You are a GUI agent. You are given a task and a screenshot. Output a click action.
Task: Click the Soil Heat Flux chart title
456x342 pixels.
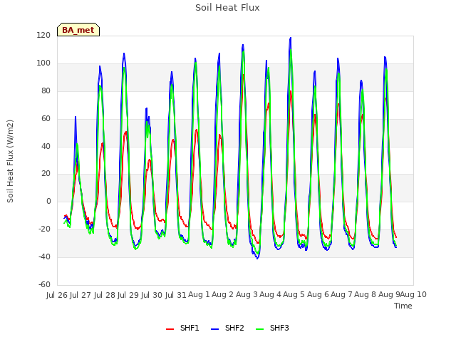pyautogui.click(x=227, y=8)
